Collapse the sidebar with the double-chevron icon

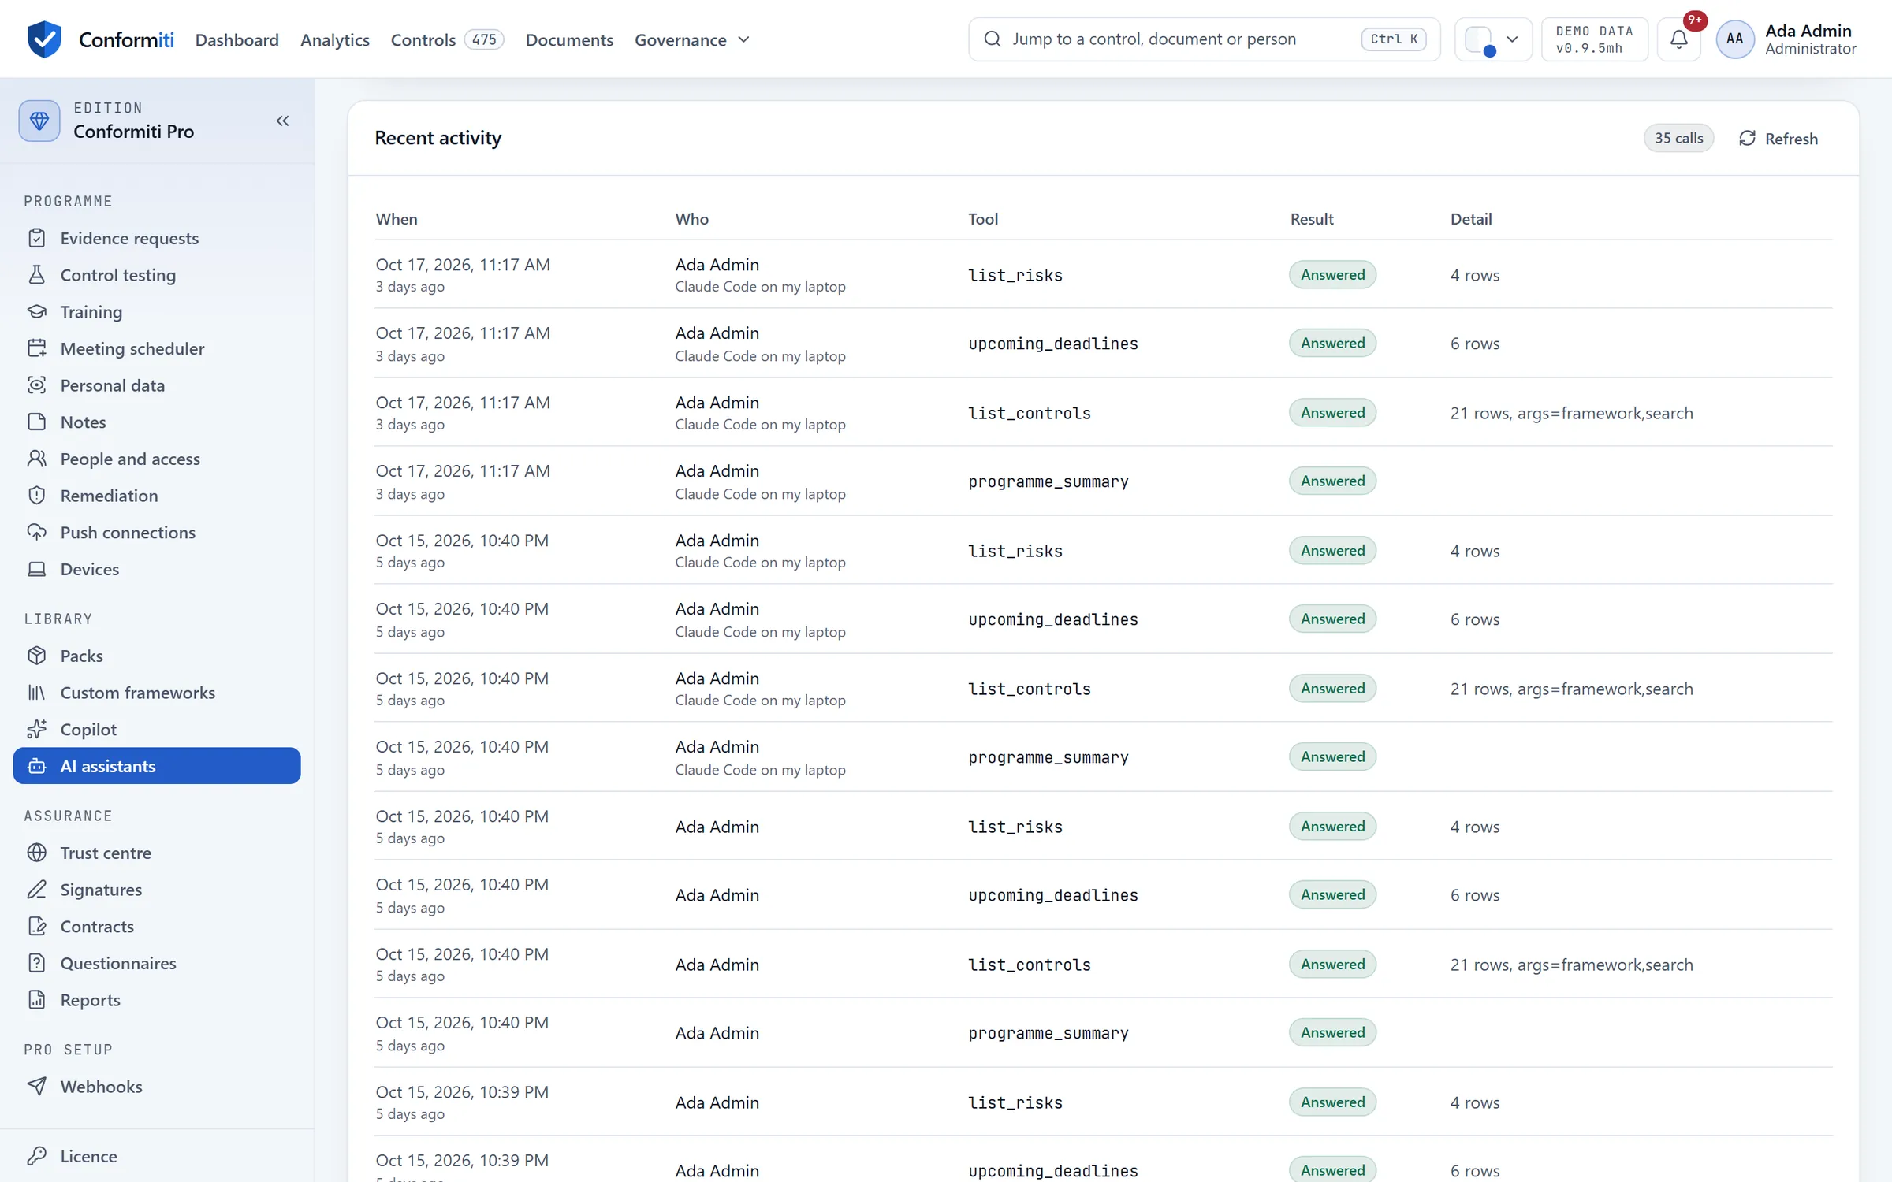[282, 121]
